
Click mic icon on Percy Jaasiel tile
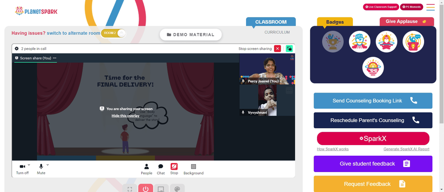(x=243, y=81)
